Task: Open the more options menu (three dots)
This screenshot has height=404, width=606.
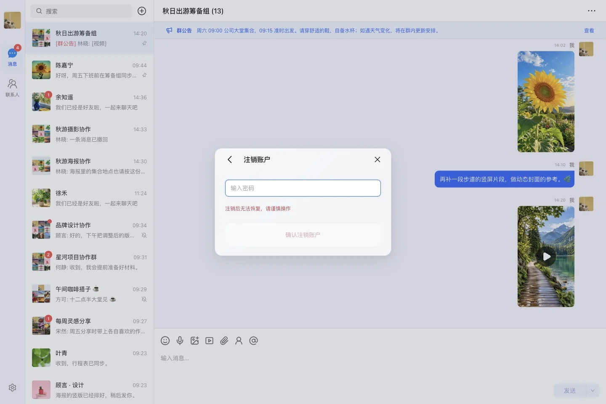Action: coord(592,11)
